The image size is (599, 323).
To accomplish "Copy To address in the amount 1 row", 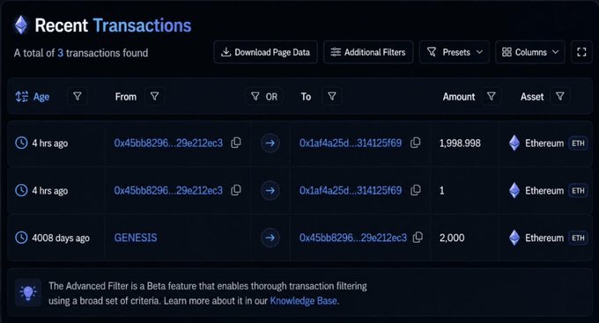I will pos(415,190).
